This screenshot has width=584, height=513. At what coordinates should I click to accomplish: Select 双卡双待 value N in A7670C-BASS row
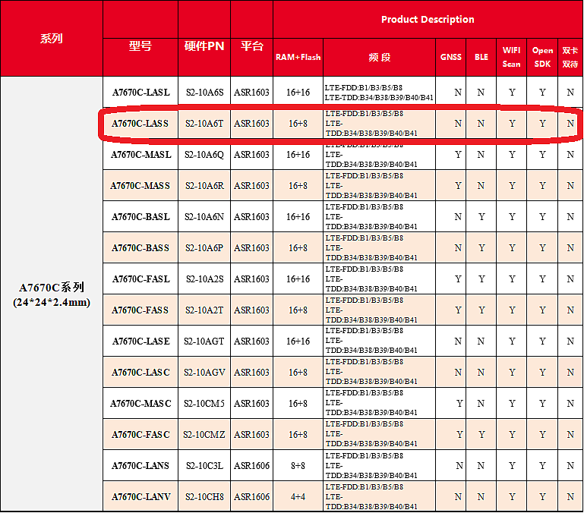[x=570, y=247]
